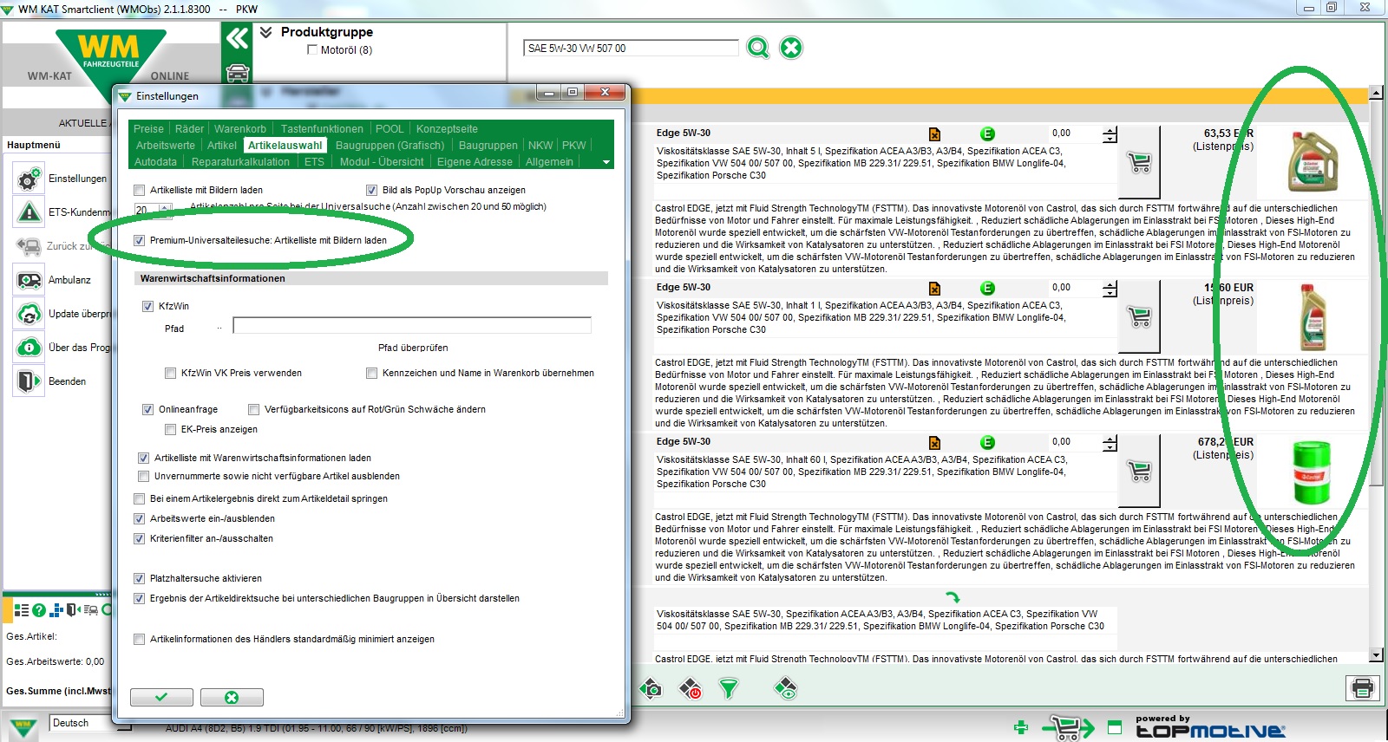Open the Ambulanz icon in Hauptmenü
This screenshot has height=742, width=1388.
[x=29, y=280]
